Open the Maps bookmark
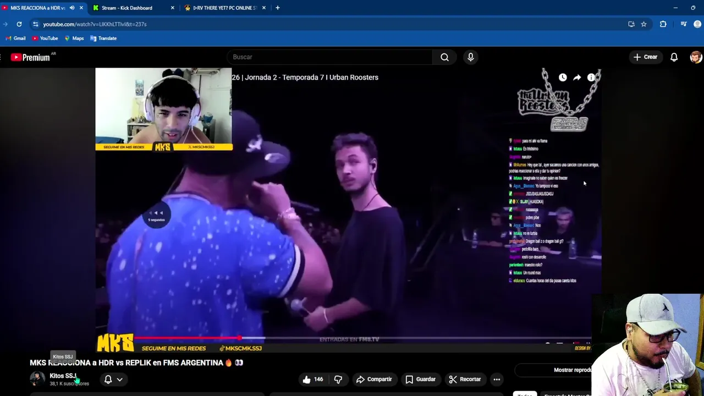This screenshot has width=704, height=396. (x=74, y=38)
